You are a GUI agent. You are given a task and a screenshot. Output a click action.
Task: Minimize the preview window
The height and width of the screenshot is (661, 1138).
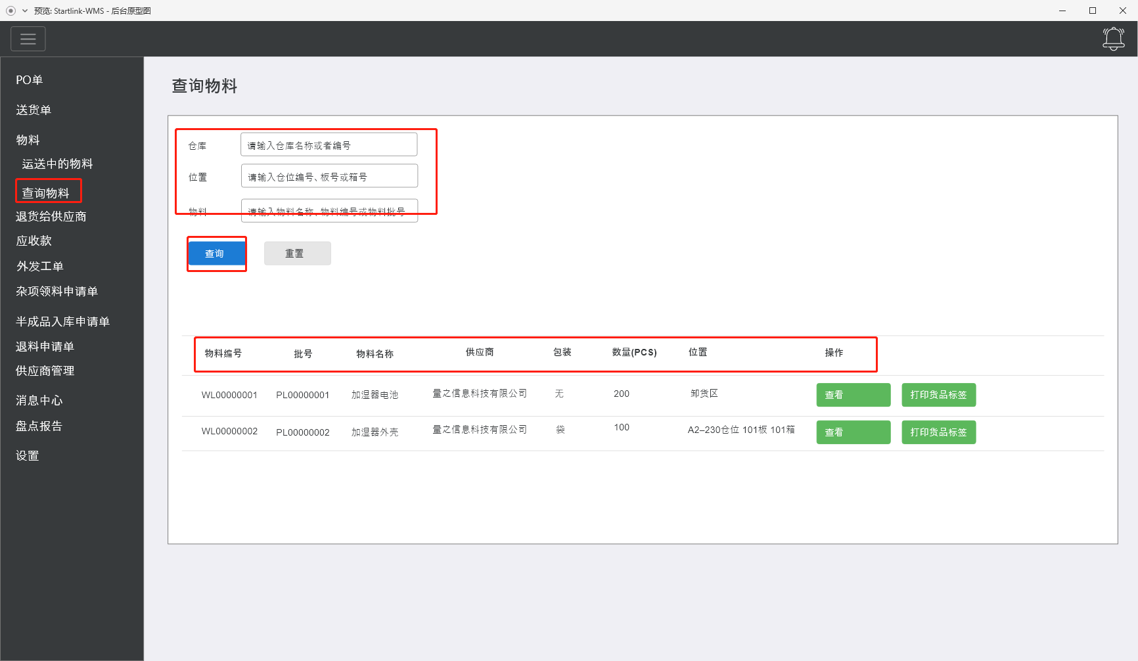[x=1062, y=11]
